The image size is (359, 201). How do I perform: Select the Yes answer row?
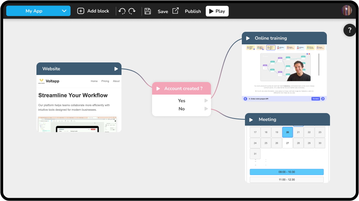[x=181, y=100]
